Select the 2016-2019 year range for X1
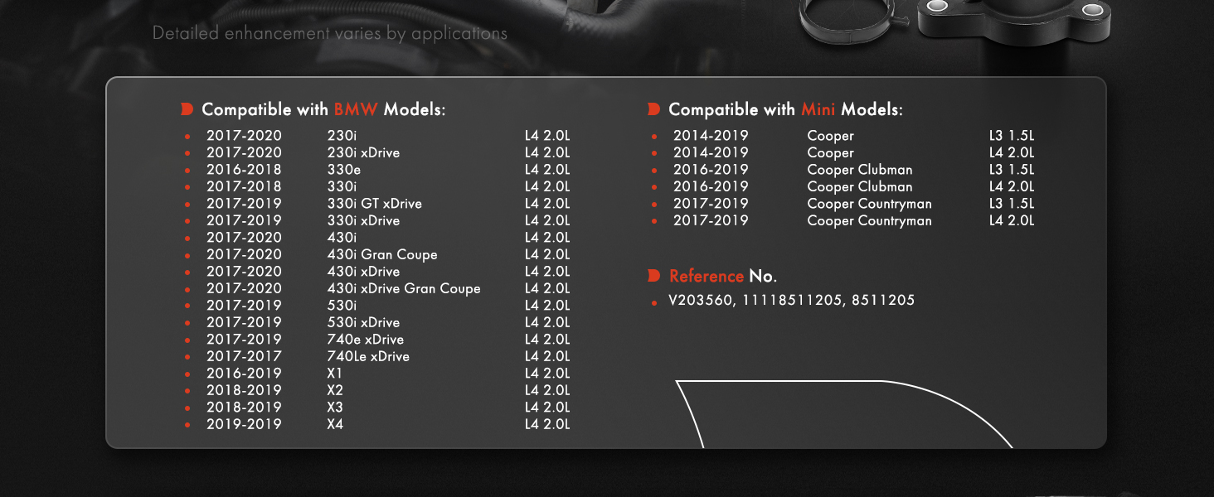Screen dimensions: 1214x497 [x=244, y=374]
